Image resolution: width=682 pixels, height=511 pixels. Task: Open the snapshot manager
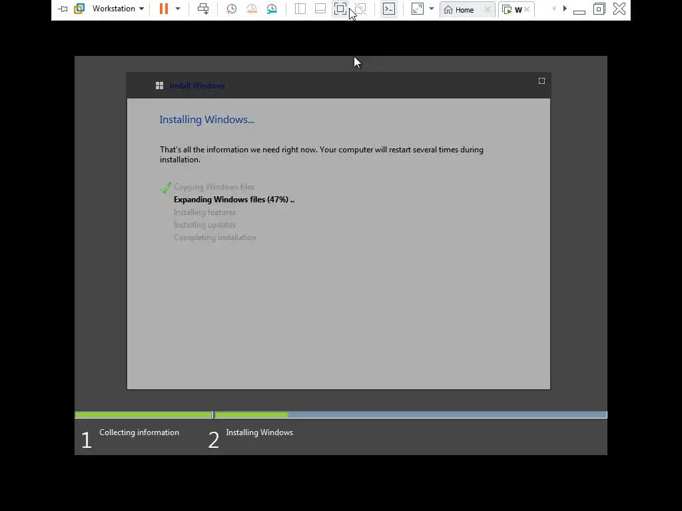272,9
